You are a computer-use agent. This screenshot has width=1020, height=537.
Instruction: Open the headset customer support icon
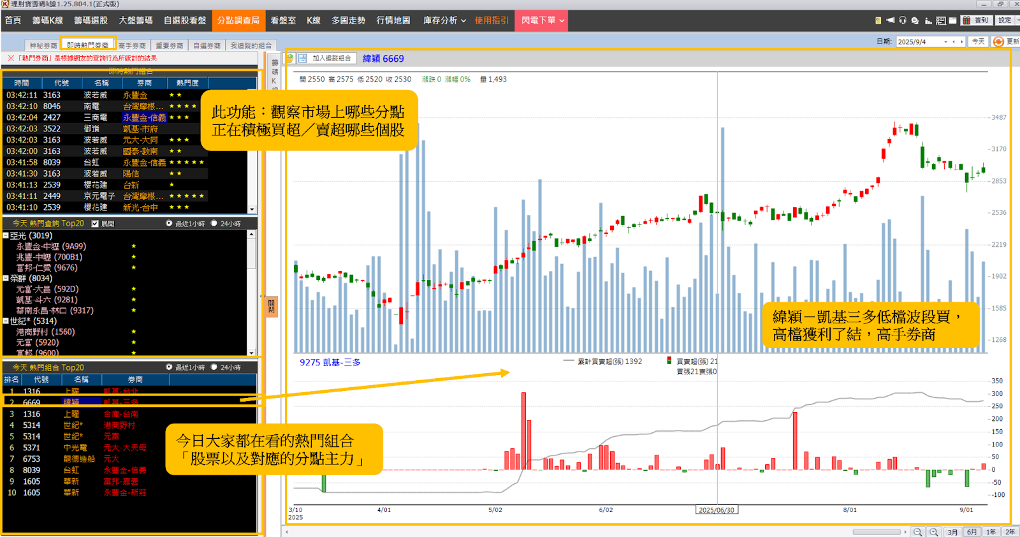[903, 20]
